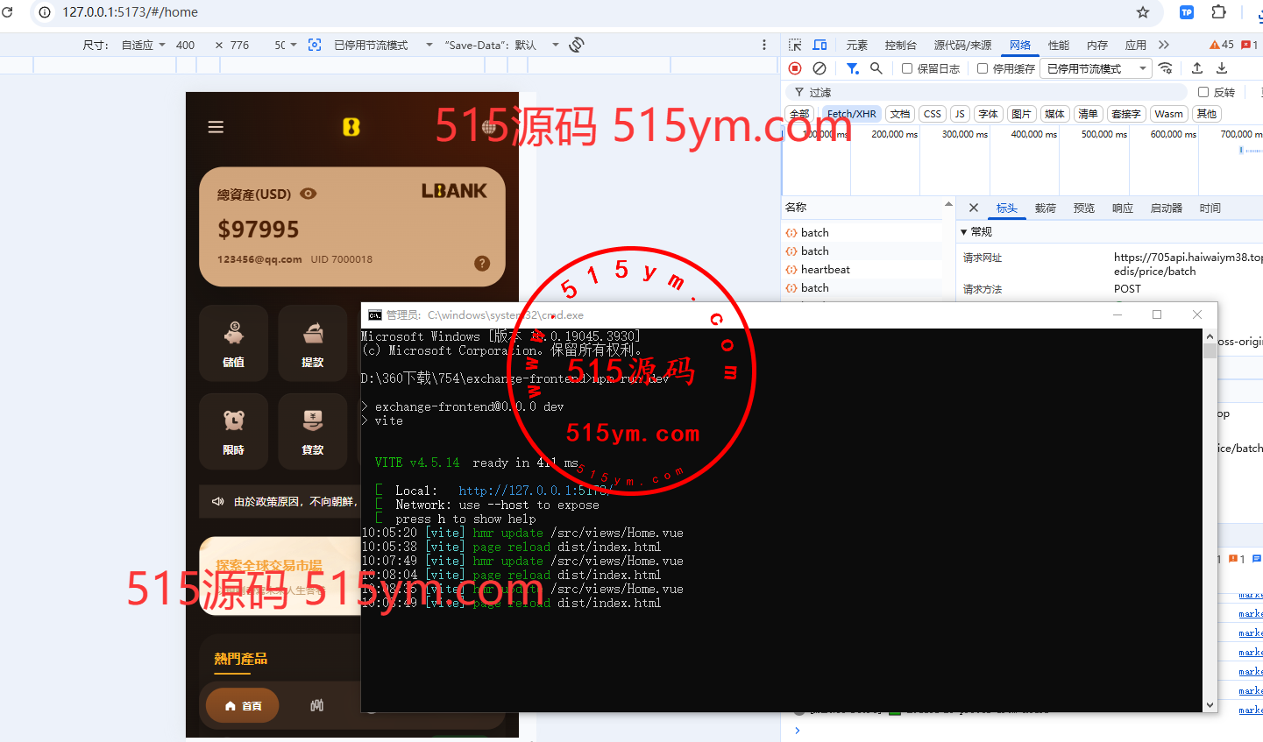Open the hamburger menu in the exchange app
The image size is (1263, 742).
[216, 127]
